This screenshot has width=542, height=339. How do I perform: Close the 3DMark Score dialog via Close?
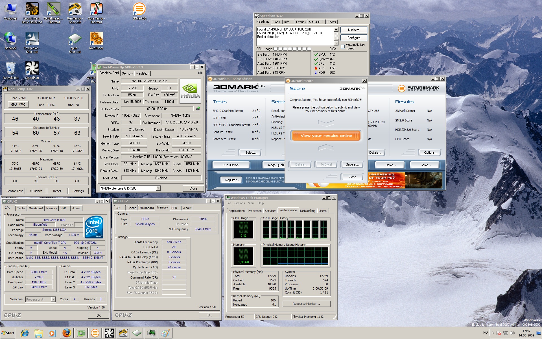[x=352, y=177]
